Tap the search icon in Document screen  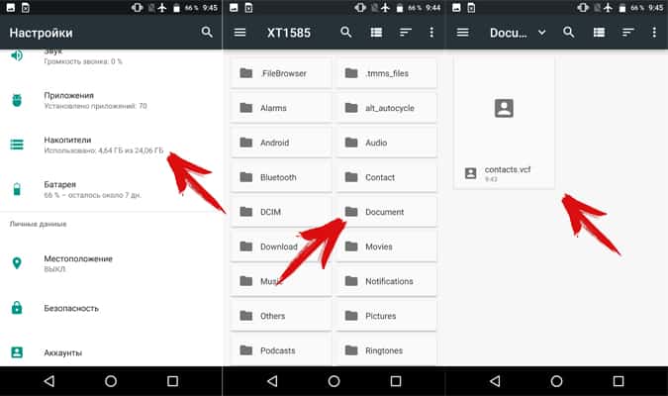pos(569,32)
